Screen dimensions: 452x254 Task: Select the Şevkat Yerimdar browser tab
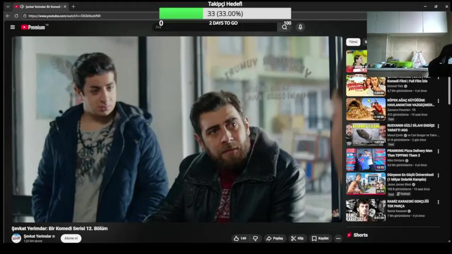[x=40, y=6]
